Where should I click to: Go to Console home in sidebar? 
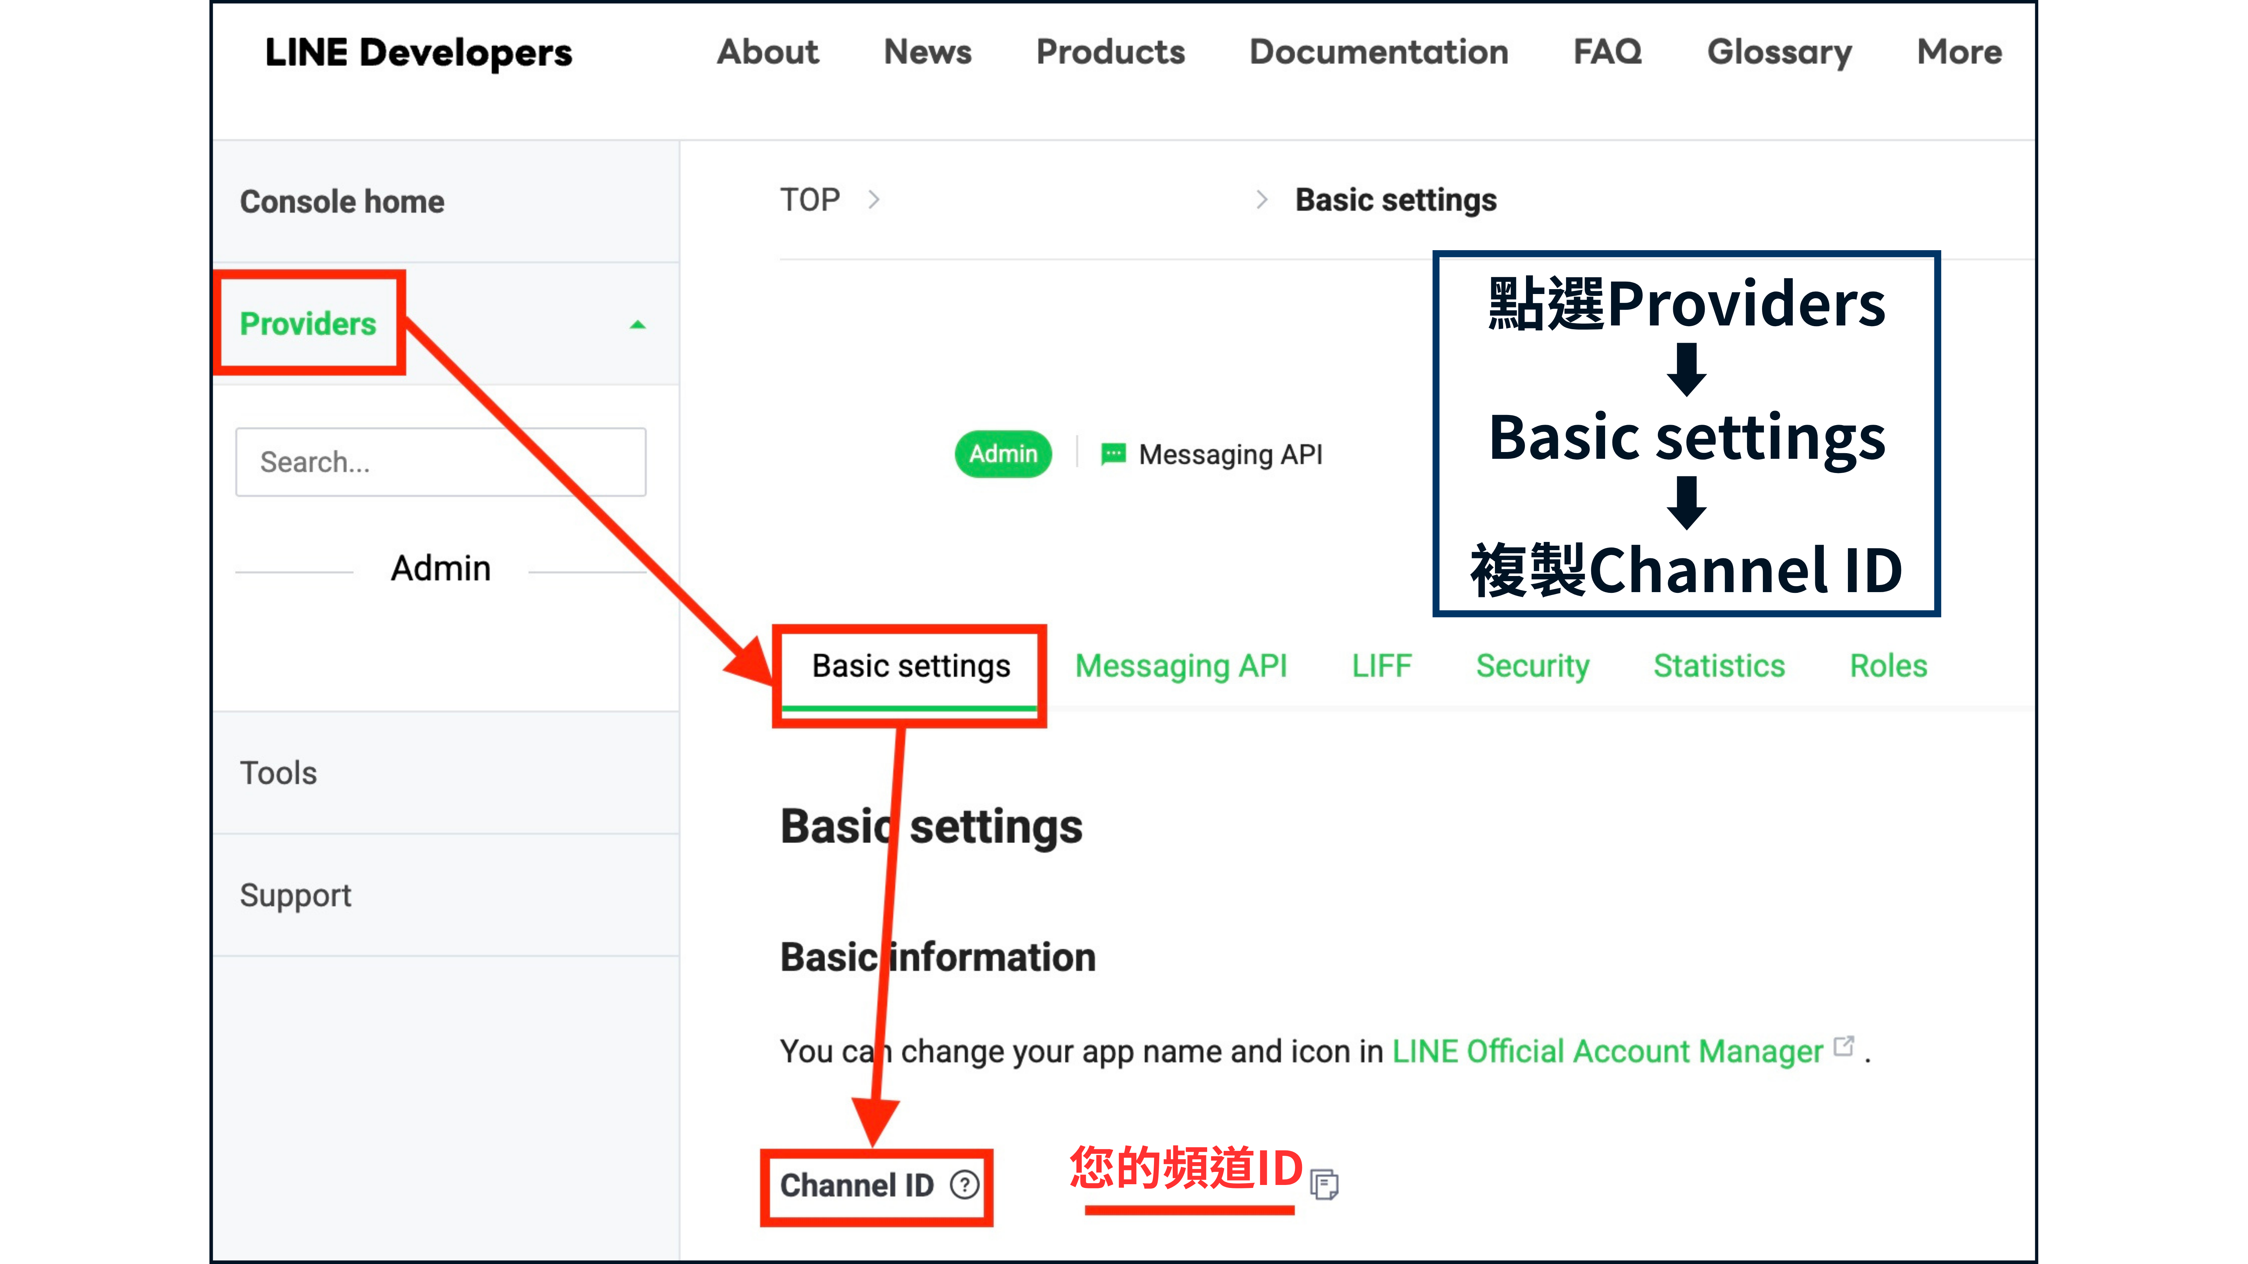[342, 201]
